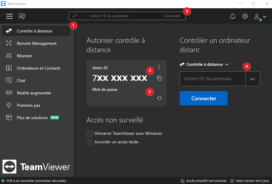272x184 pixels.
Task: Click Connecter in the top search bar
Action: (172, 16)
